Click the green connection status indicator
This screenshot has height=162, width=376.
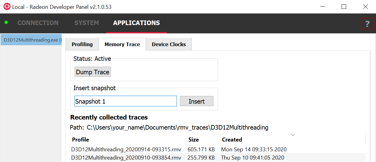(x=6, y=23)
